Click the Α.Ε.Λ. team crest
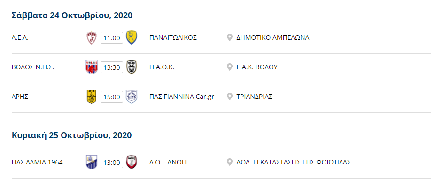Screen dimensions: 443x179 (x=92, y=38)
